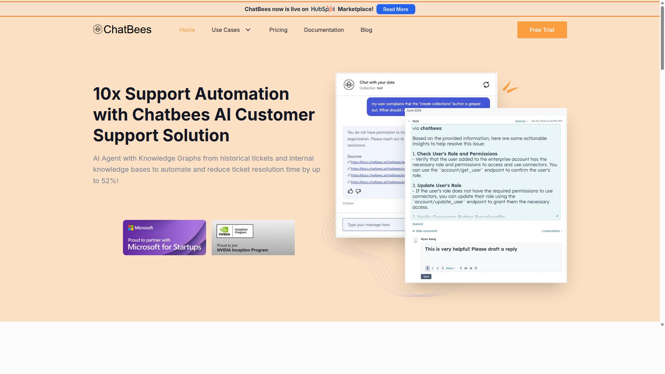Toggle italic in comment editor
This screenshot has height=374, width=665.
[433, 268]
